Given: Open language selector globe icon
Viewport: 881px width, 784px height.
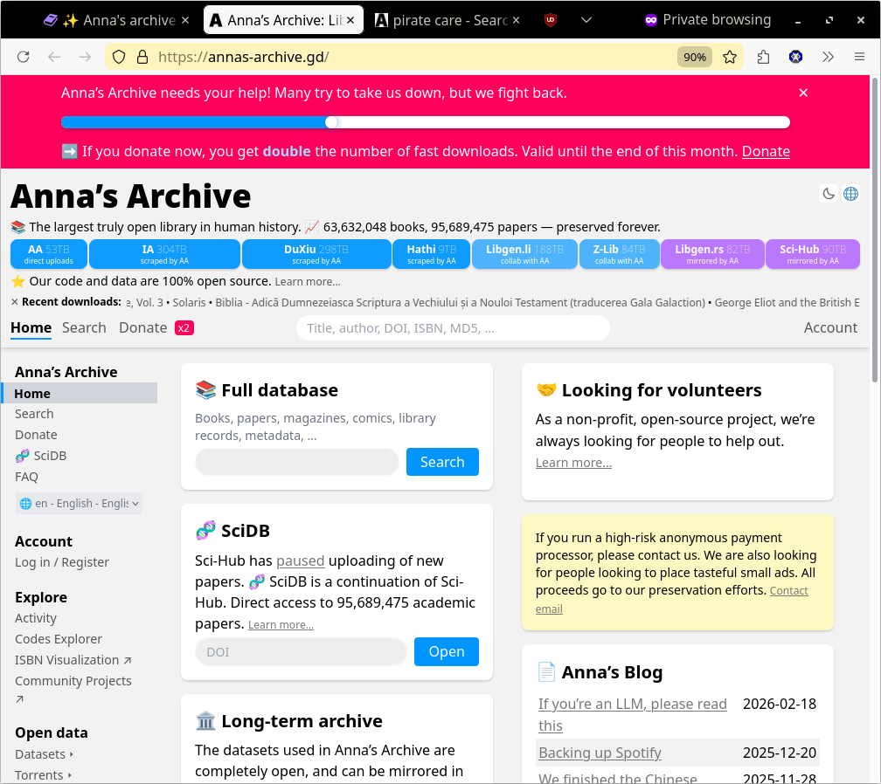Looking at the screenshot, I should click(x=850, y=194).
